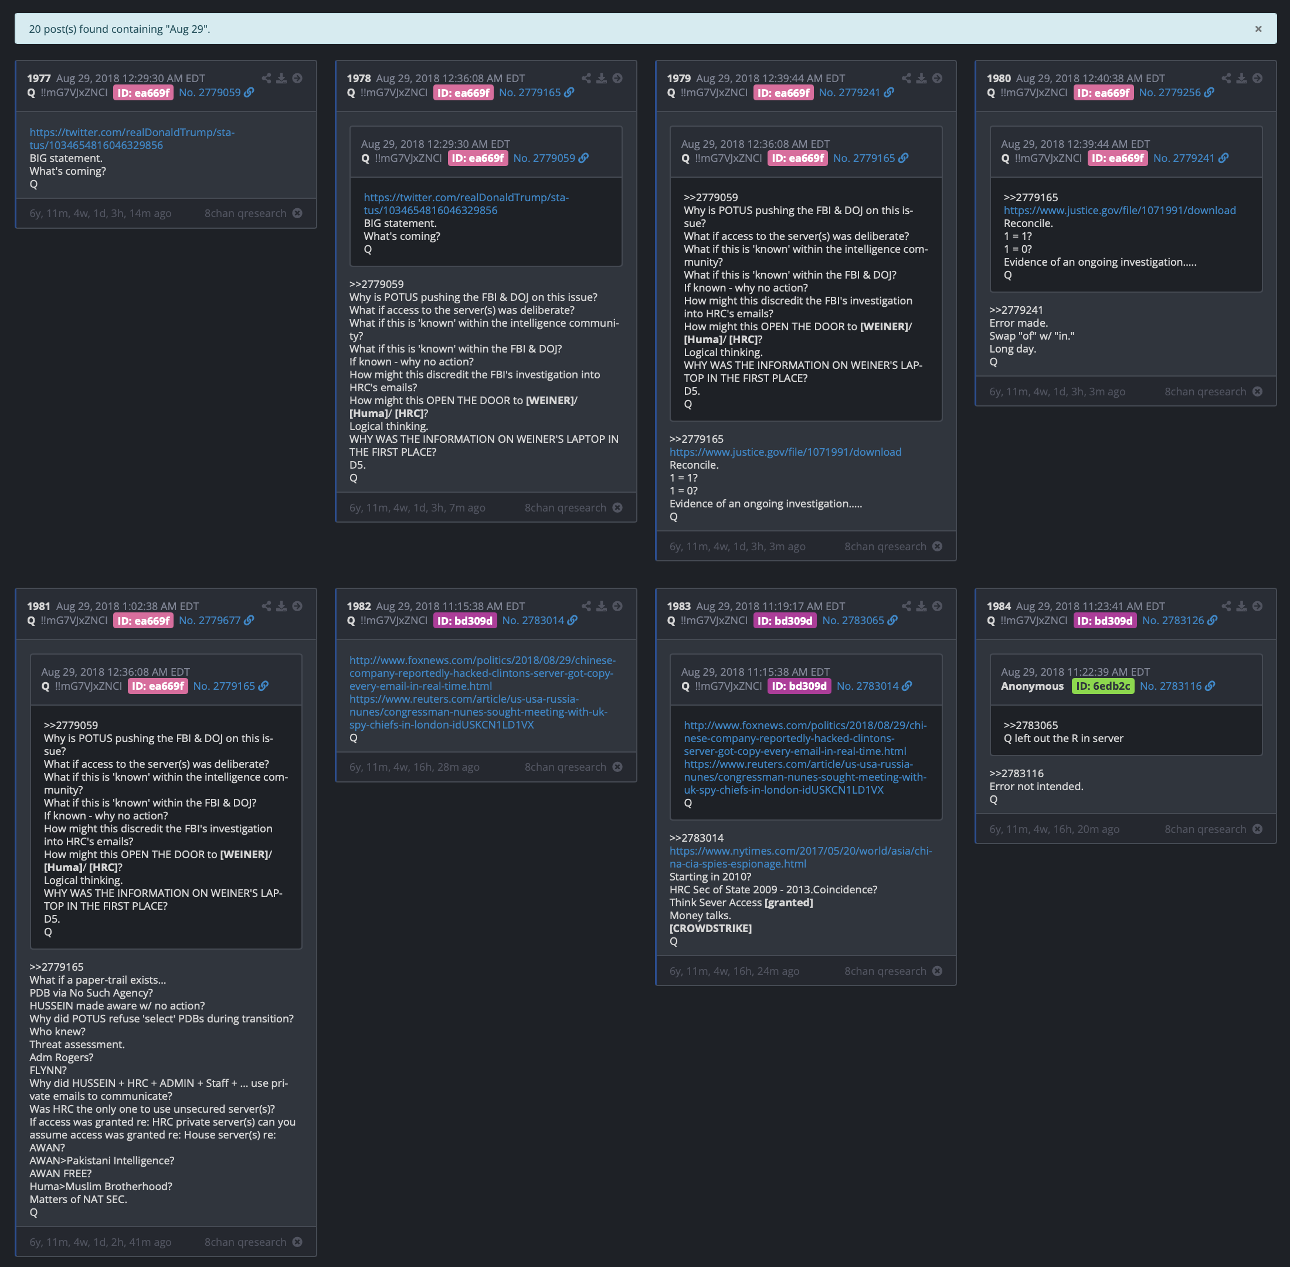Click share icon on post 1977
Screen dimensions: 1290x1267
266,78
